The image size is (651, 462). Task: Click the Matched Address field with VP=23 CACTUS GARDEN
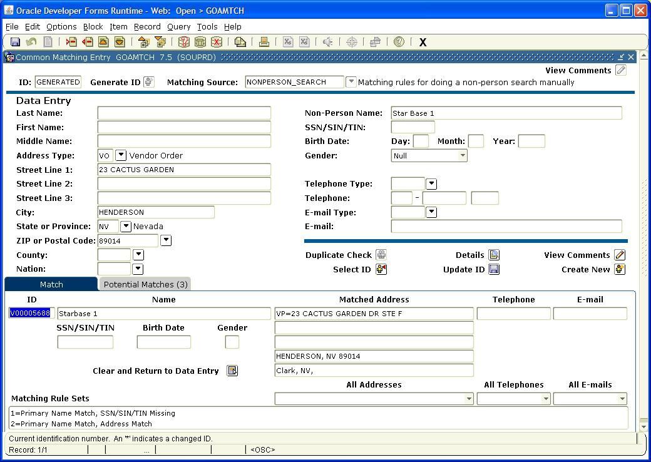(x=374, y=314)
